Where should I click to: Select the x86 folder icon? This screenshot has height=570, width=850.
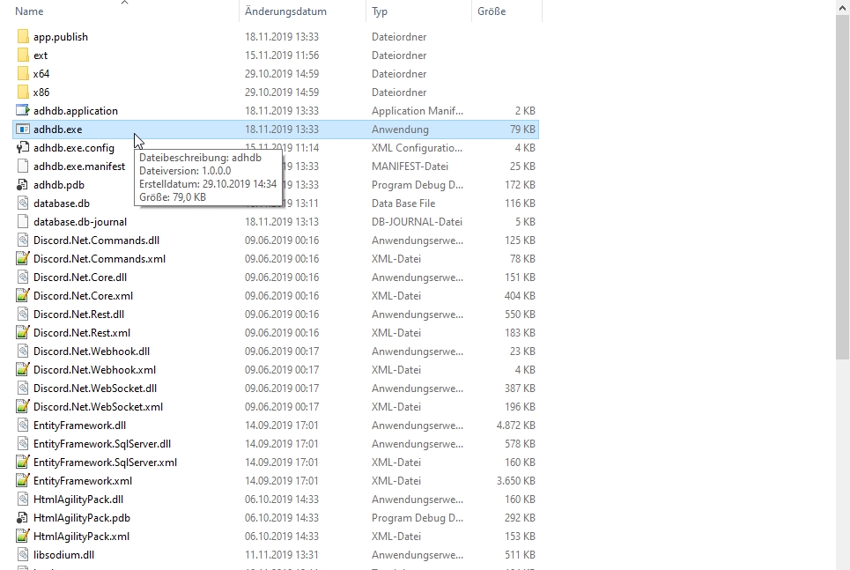coord(23,93)
